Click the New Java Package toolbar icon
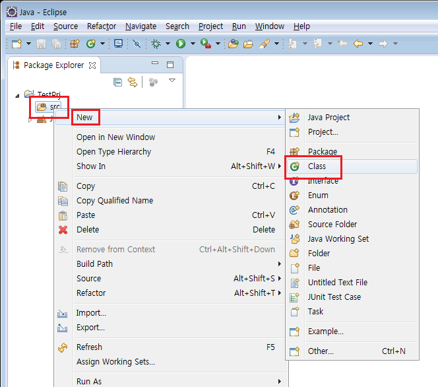438x387 pixels. (75, 44)
